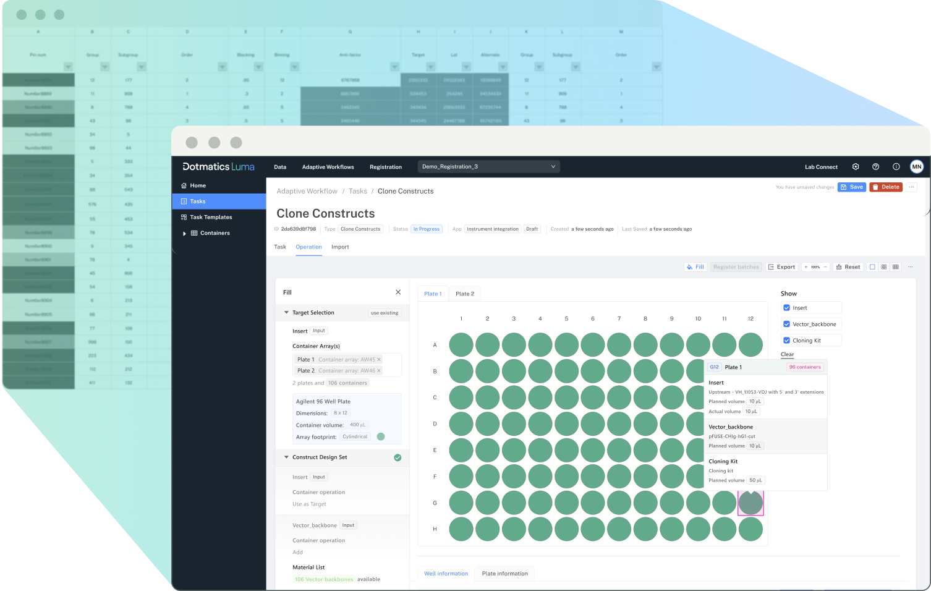Click the Reset plate icon
Viewport: 931px width, 591px height.
[x=838, y=266]
